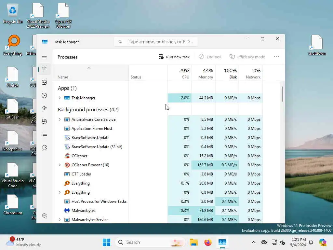333x250 pixels.
Task: Sort processes by the Memory column header
Action: pos(204,73)
